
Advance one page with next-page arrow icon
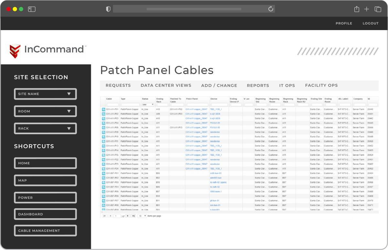(128, 216)
